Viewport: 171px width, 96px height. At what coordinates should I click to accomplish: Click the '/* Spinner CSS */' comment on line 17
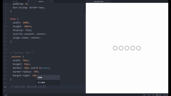22,53
